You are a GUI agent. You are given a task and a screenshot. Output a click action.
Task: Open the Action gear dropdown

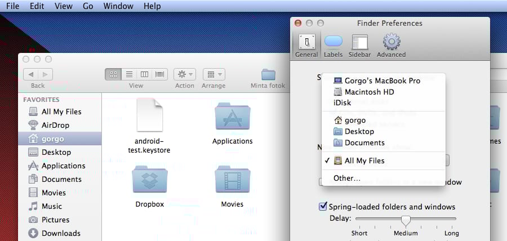click(x=185, y=74)
